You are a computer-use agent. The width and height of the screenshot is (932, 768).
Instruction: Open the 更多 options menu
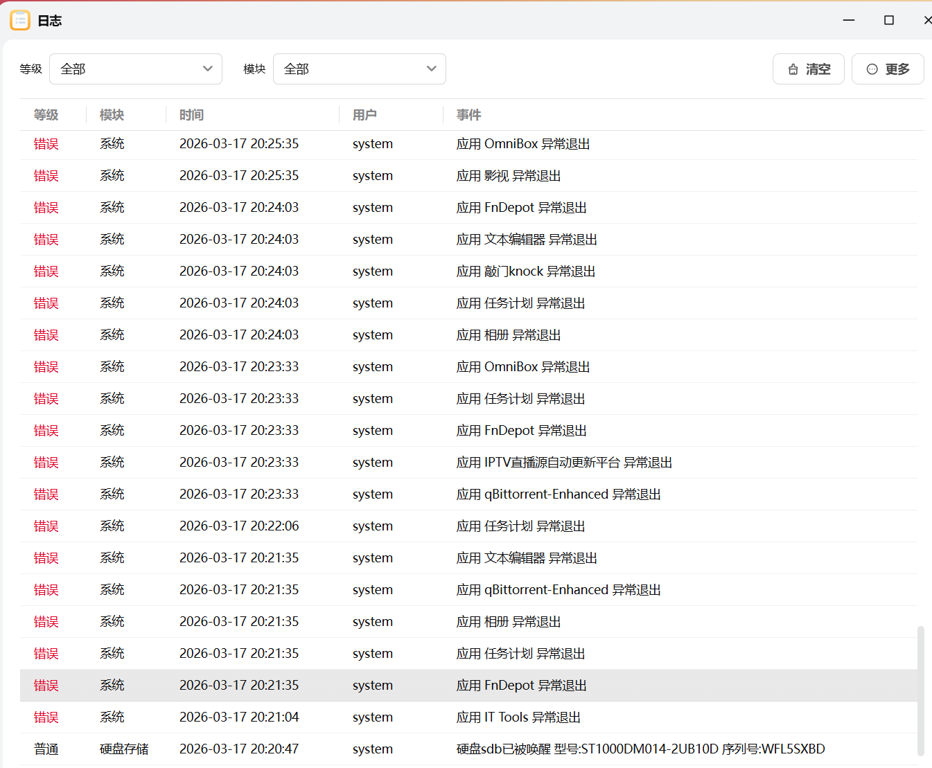[888, 69]
